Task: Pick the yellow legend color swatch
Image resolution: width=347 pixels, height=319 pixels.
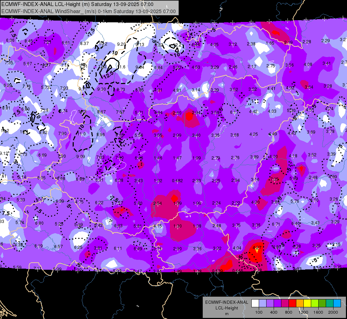Action: coord(307,303)
